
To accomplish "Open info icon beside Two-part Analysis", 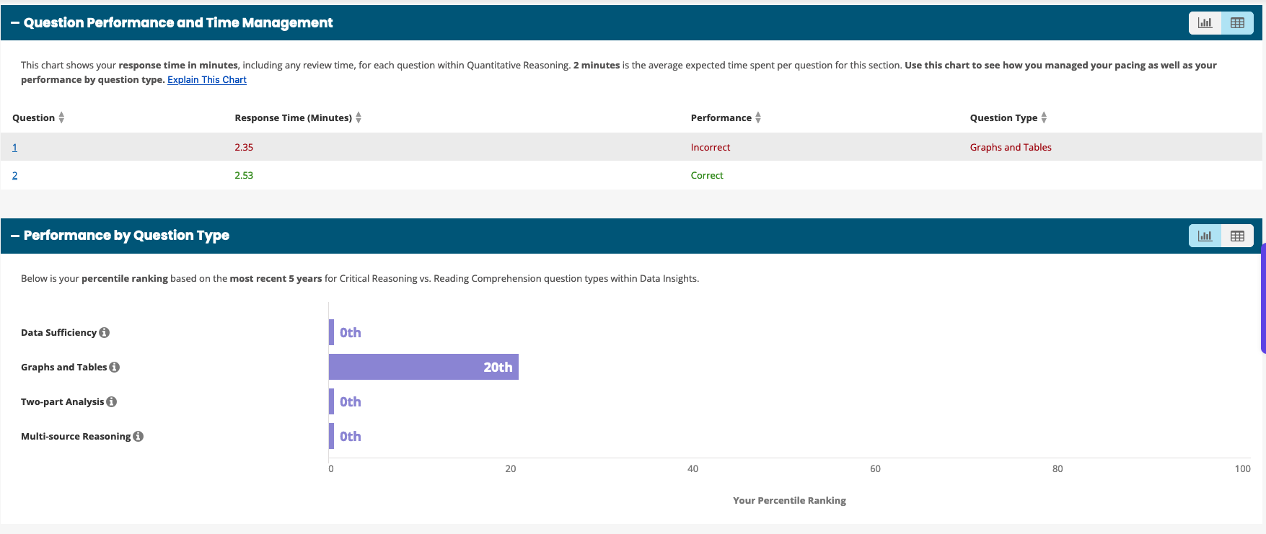I will [x=112, y=401].
